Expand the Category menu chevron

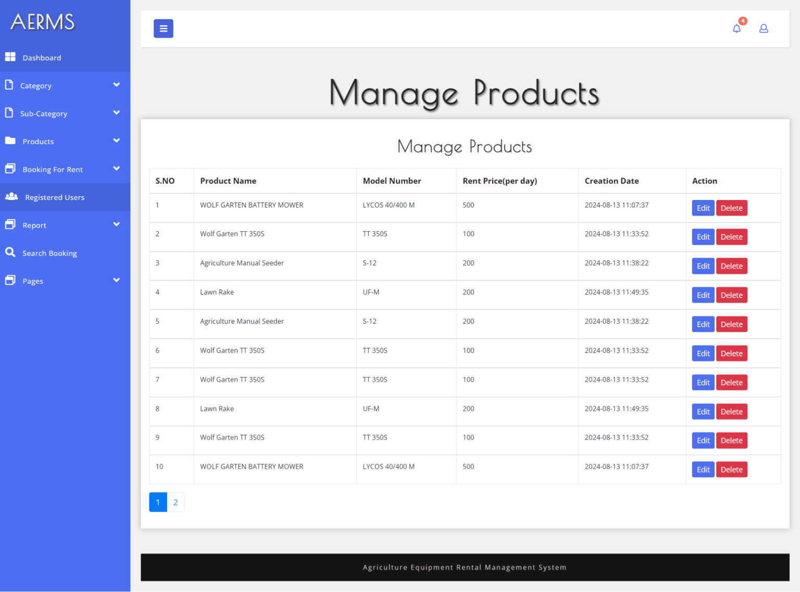click(117, 85)
